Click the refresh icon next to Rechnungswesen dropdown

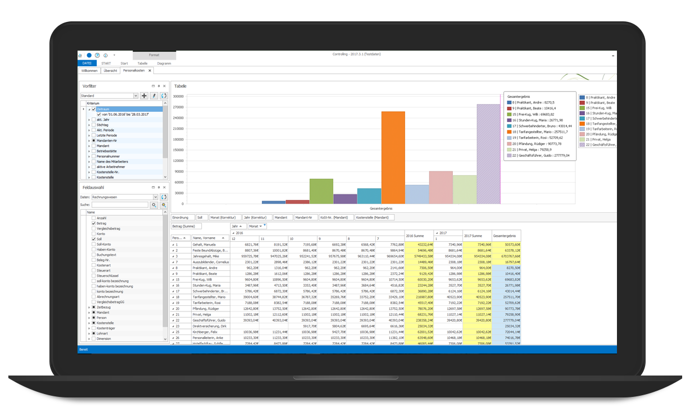pos(163,197)
